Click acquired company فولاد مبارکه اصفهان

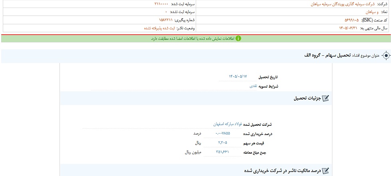tap(228, 124)
